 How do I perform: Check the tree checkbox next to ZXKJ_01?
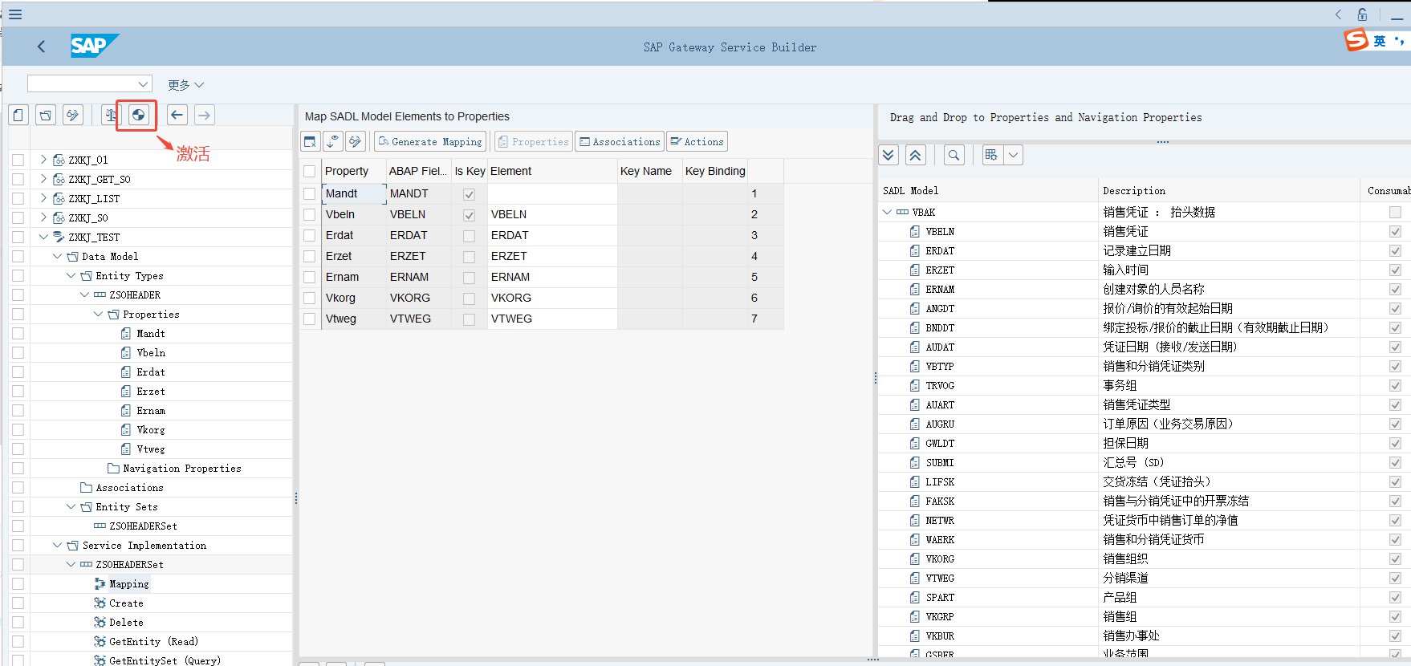[18, 160]
